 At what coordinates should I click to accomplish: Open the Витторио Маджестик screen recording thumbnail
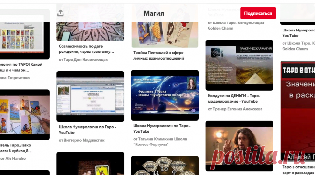click(90, 96)
